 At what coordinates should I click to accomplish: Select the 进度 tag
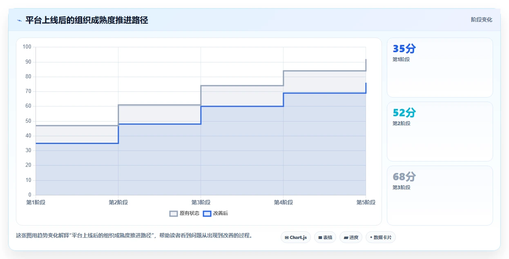351,237
